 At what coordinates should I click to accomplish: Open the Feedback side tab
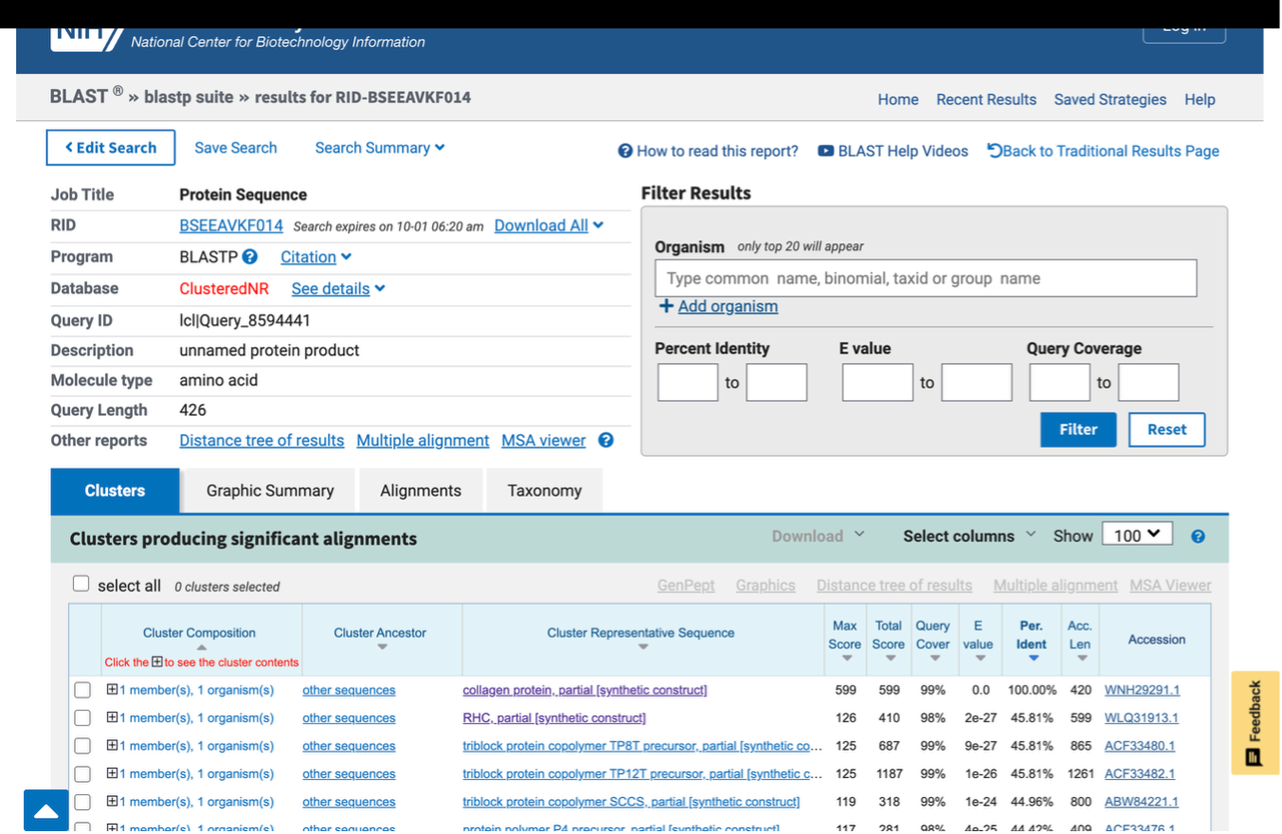click(x=1255, y=723)
